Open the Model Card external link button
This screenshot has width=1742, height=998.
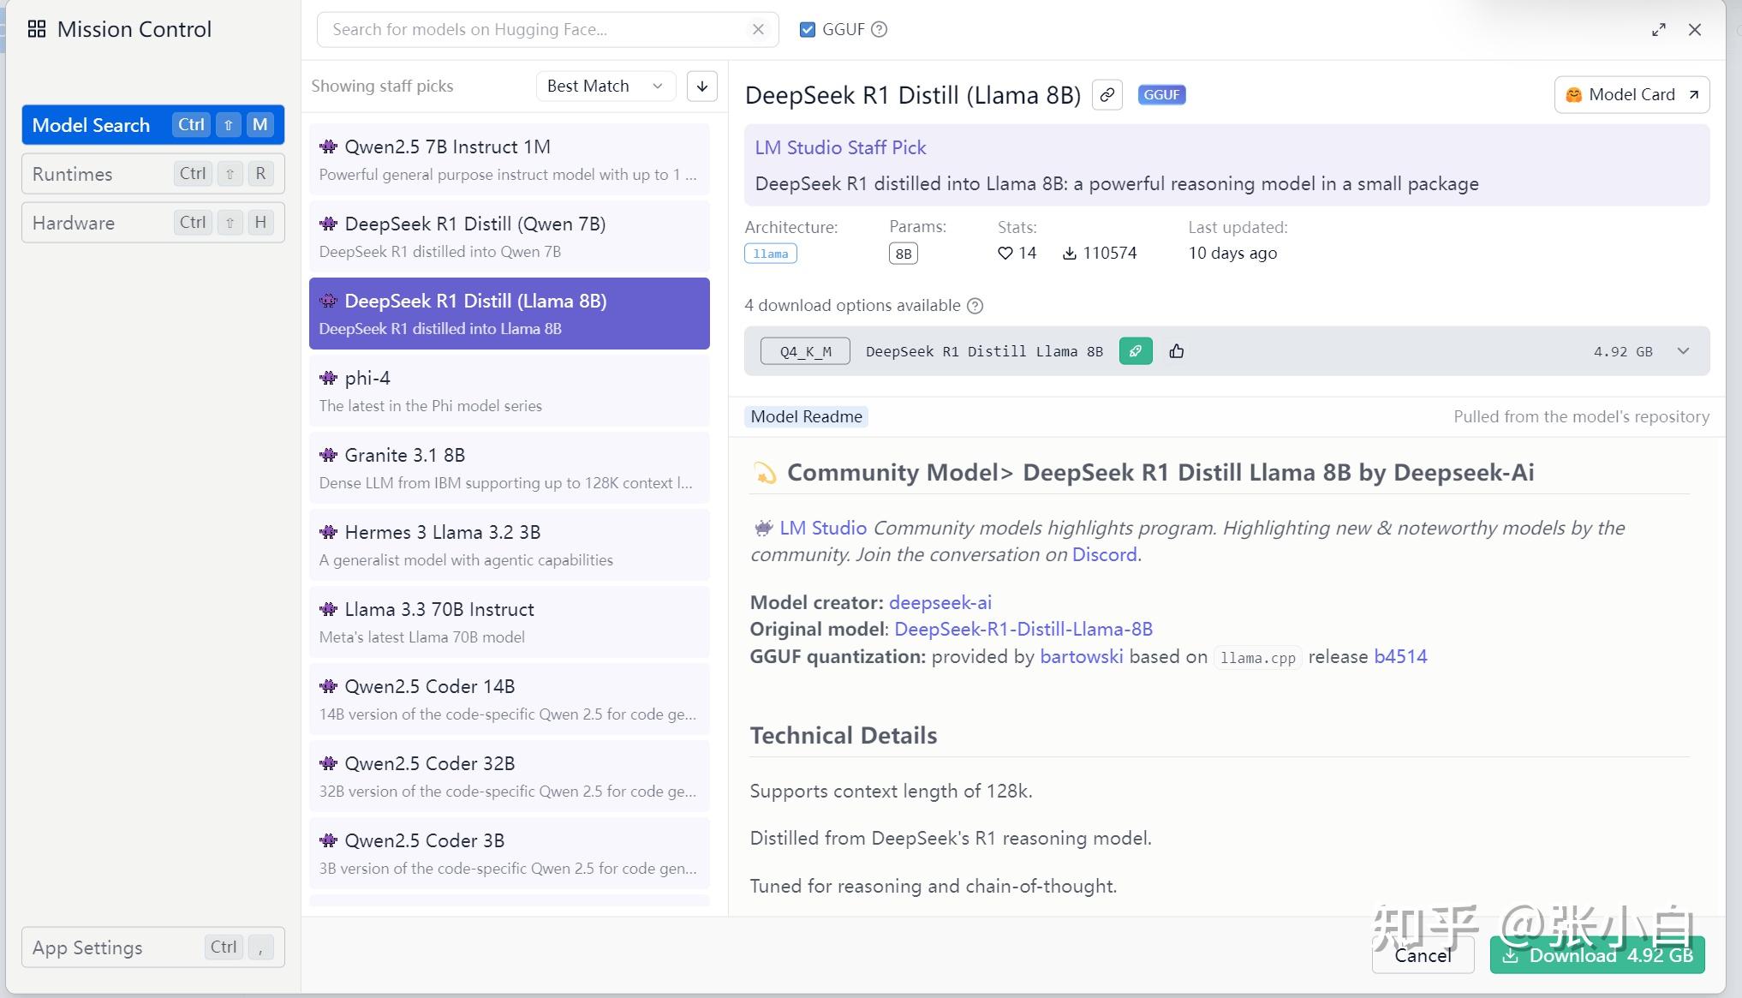[x=1631, y=94]
